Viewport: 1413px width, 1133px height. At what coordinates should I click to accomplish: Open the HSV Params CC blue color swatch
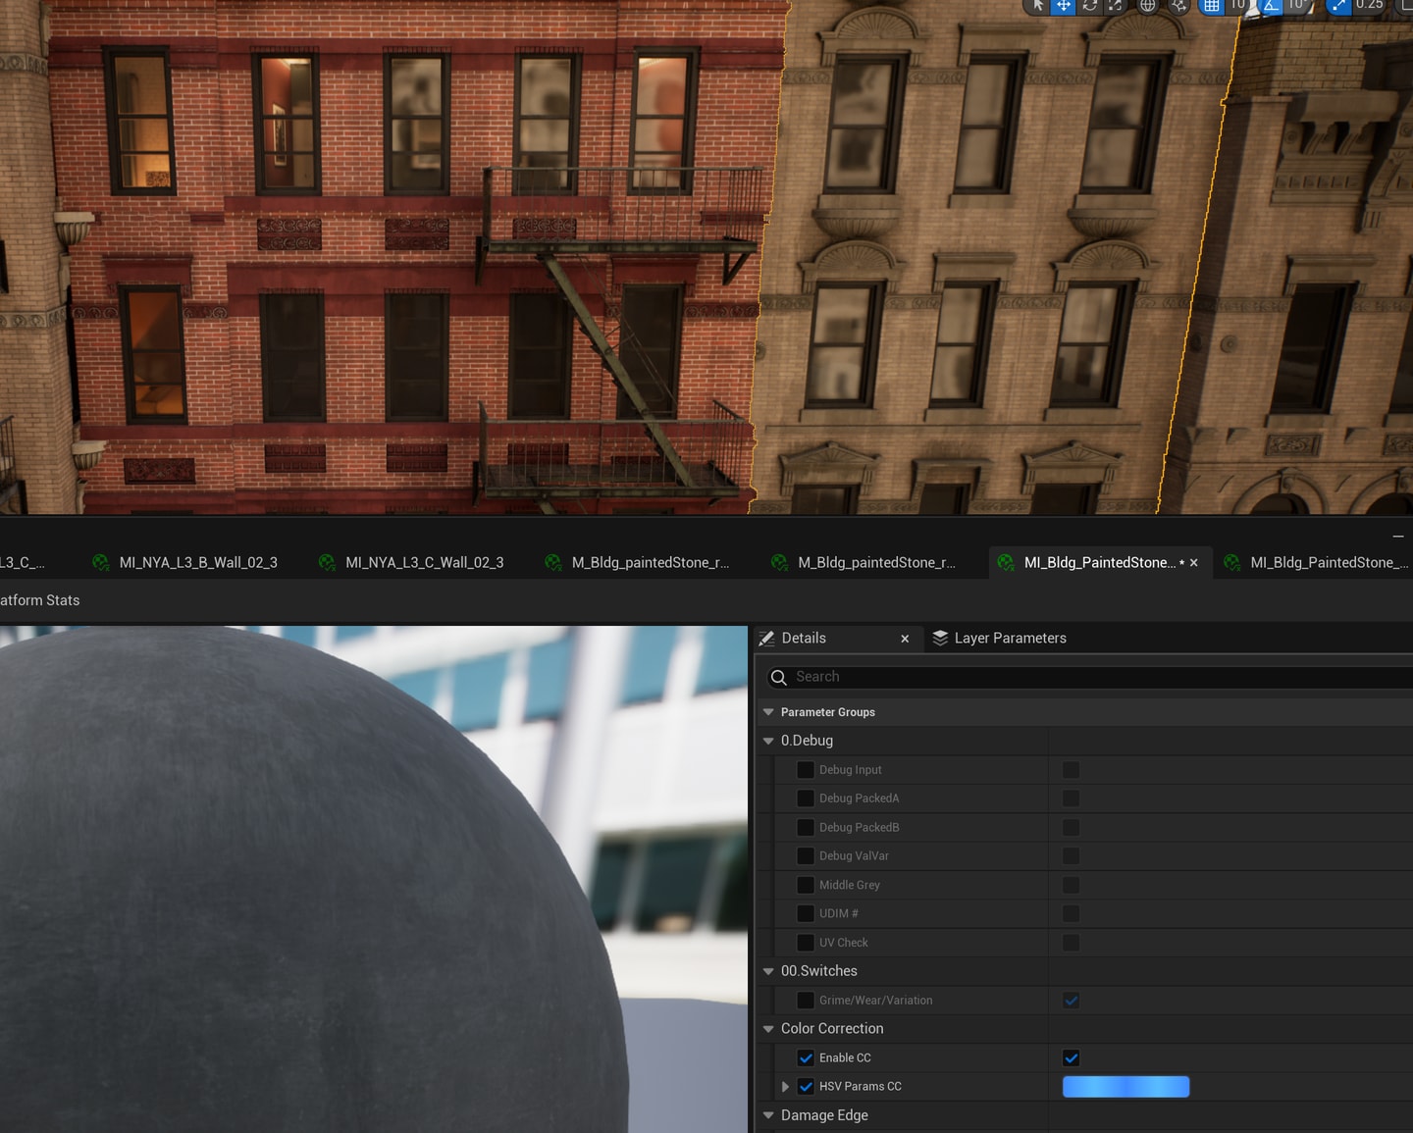[x=1126, y=1087]
